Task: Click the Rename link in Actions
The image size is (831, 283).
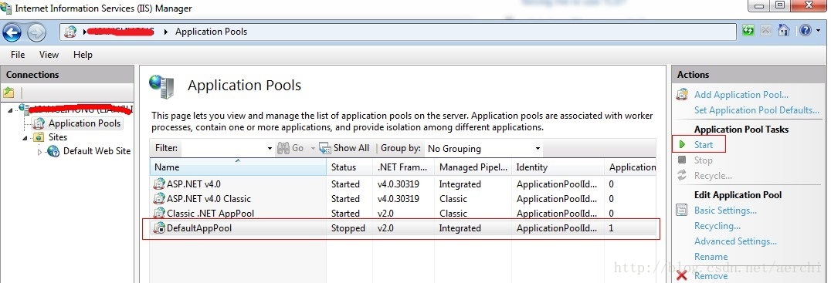Action: pos(711,257)
